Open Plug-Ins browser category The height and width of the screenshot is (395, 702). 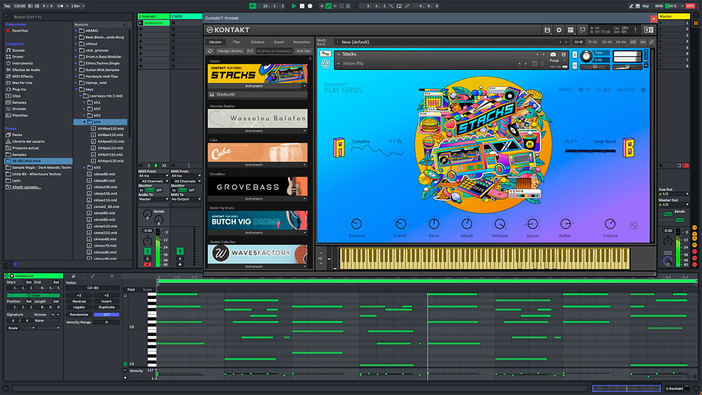click(x=19, y=89)
